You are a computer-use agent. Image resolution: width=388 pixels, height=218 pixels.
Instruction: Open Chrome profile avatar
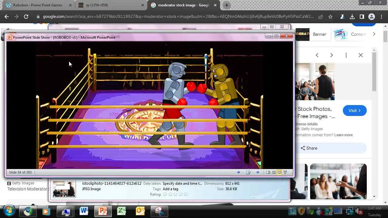coord(372,17)
